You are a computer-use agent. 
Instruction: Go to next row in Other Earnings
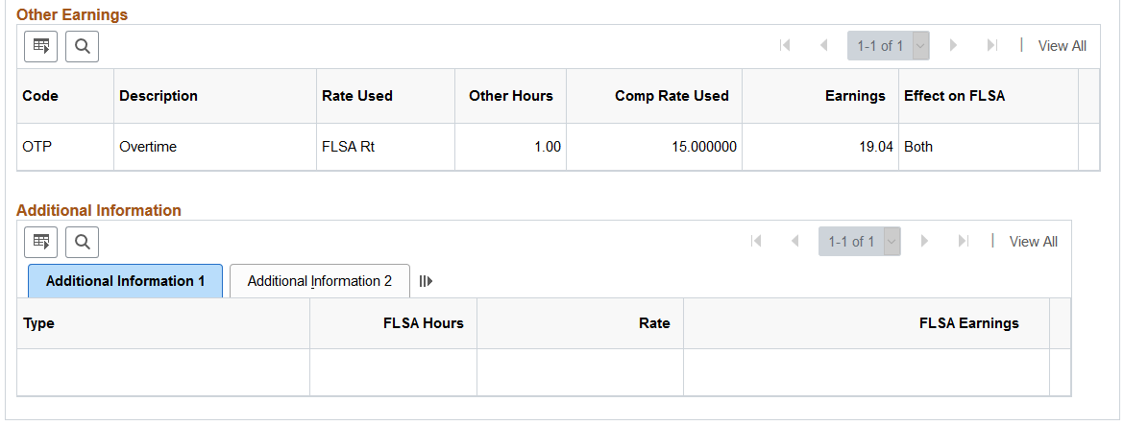[x=953, y=46]
